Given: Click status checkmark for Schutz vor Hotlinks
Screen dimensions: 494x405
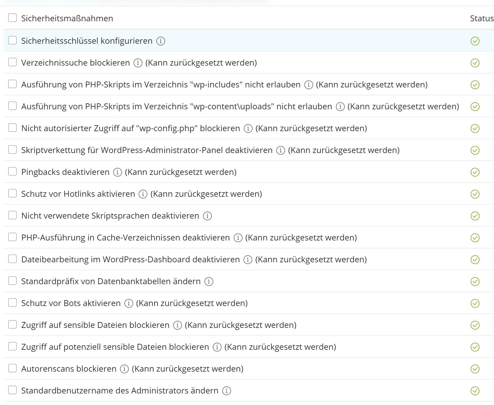Looking at the screenshot, I should (475, 194).
